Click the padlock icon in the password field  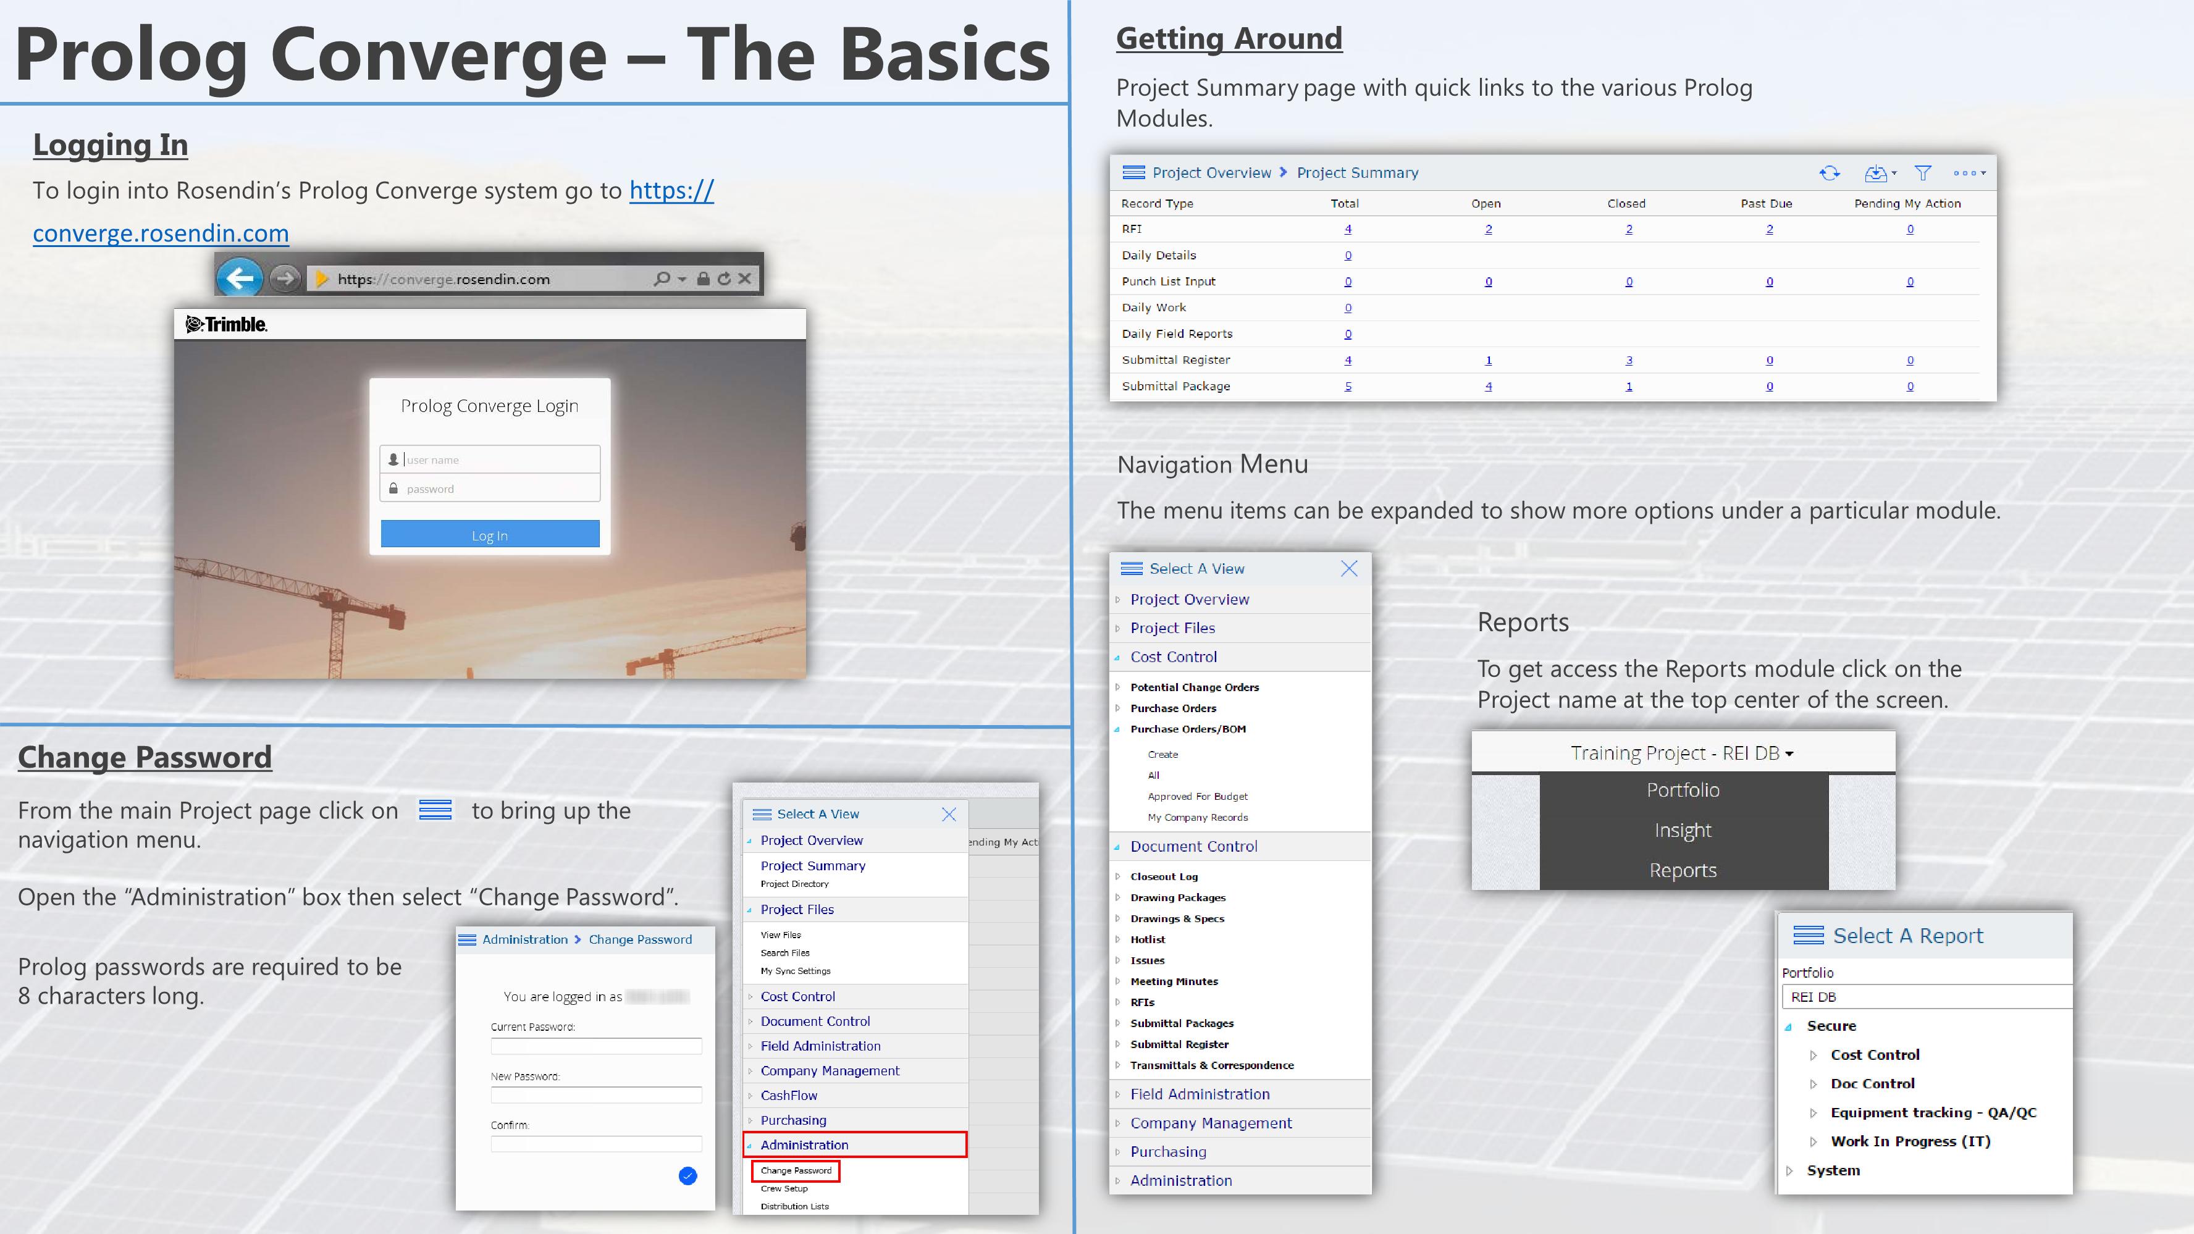(x=393, y=488)
